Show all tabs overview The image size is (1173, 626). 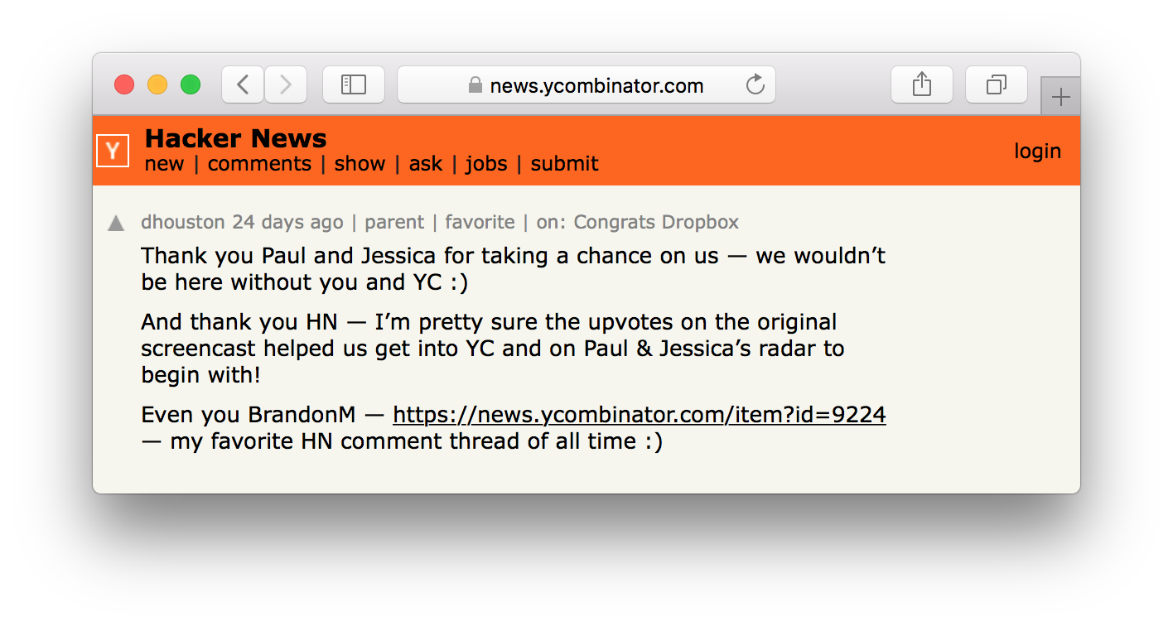pyautogui.click(x=997, y=84)
